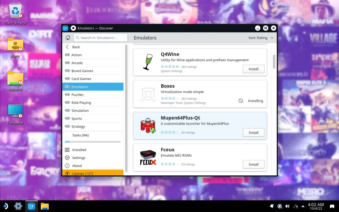Expand hidden system tray icons arrow
Screen dimensions: 339x212
(x=303, y=206)
